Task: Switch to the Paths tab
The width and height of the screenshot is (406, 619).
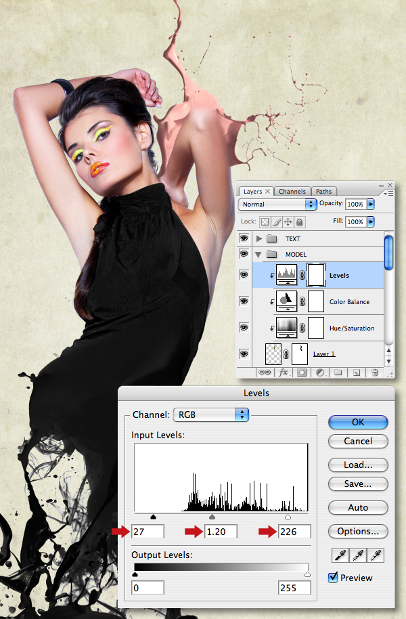Action: [x=323, y=192]
